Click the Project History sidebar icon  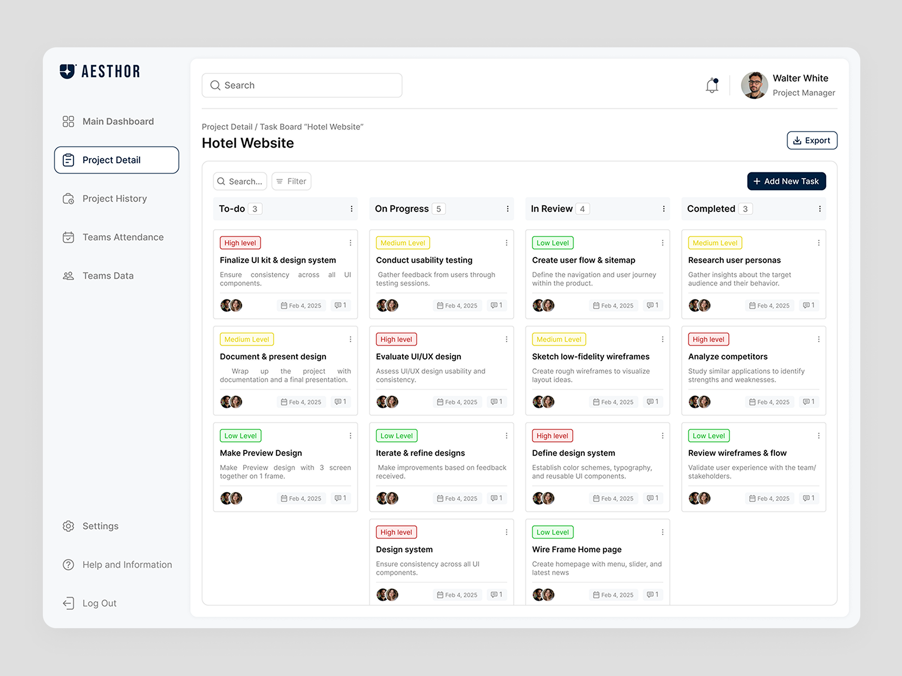click(x=68, y=199)
